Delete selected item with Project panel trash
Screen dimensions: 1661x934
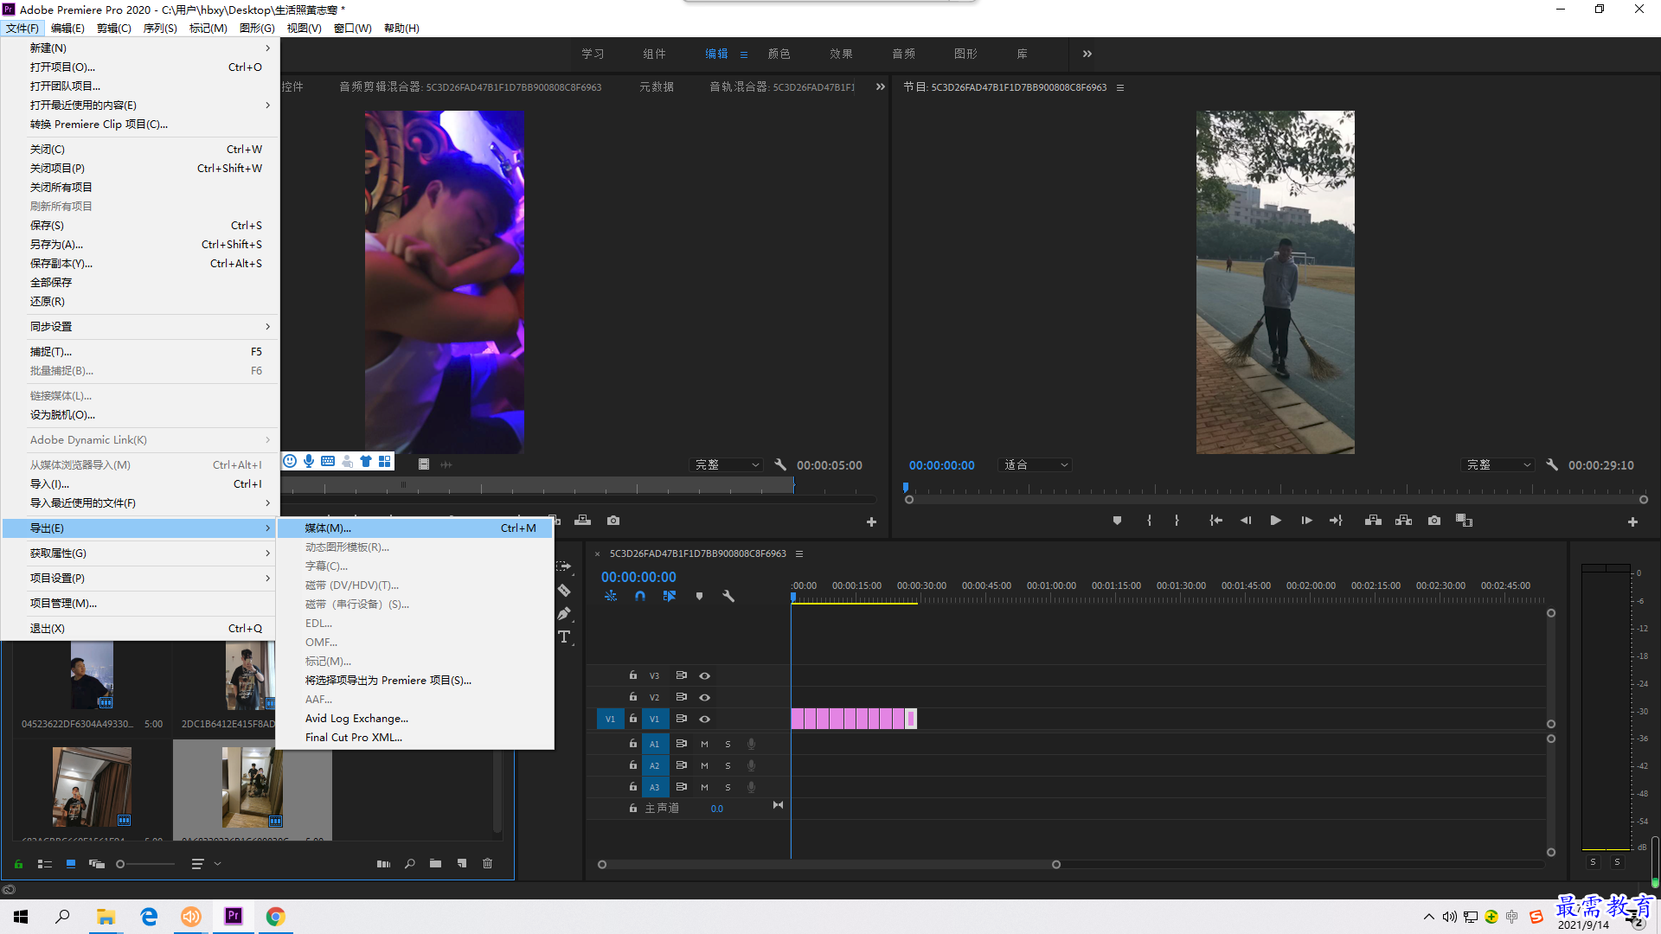click(487, 864)
